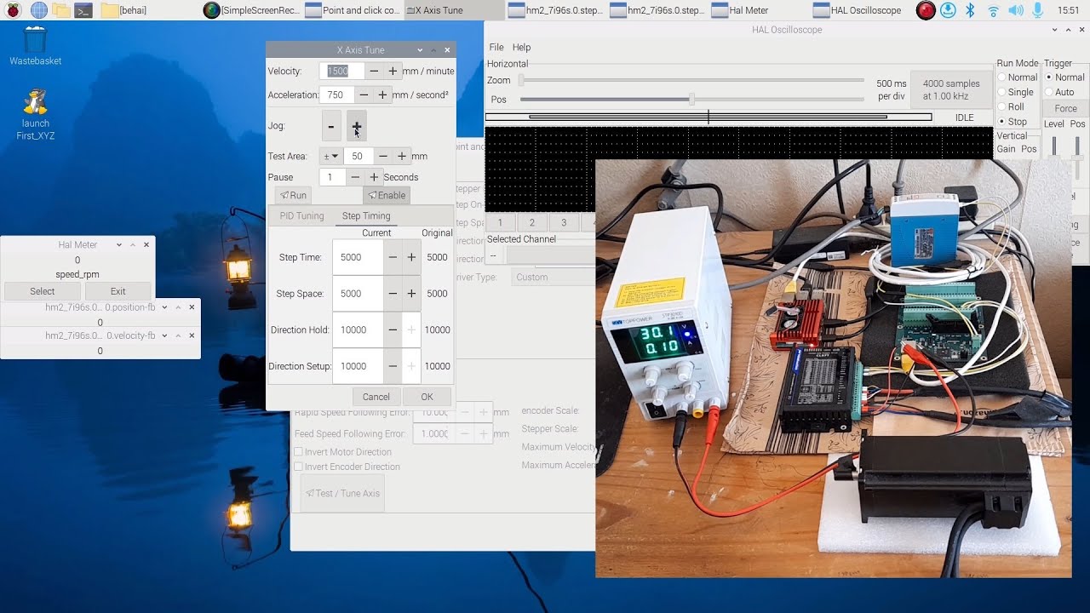Image resolution: width=1090 pixels, height=613 pixels.
Task: Open the Driver Type Custom dropdown
Action: (x=554, y=278)
